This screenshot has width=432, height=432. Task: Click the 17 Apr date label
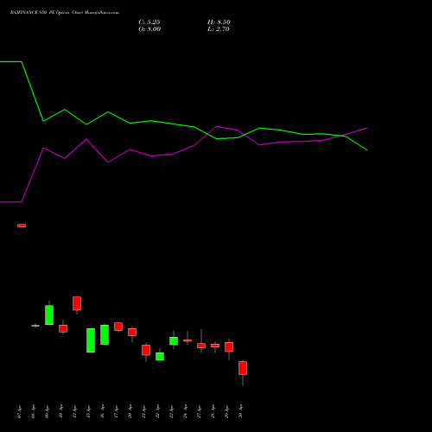click(x=117, y=411)
